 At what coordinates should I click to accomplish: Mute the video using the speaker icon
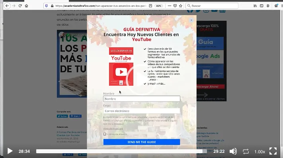233,151
